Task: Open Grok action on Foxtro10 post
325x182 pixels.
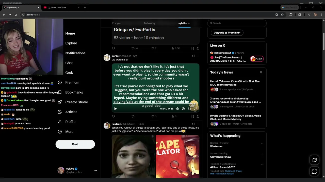Action: (193, 124)
